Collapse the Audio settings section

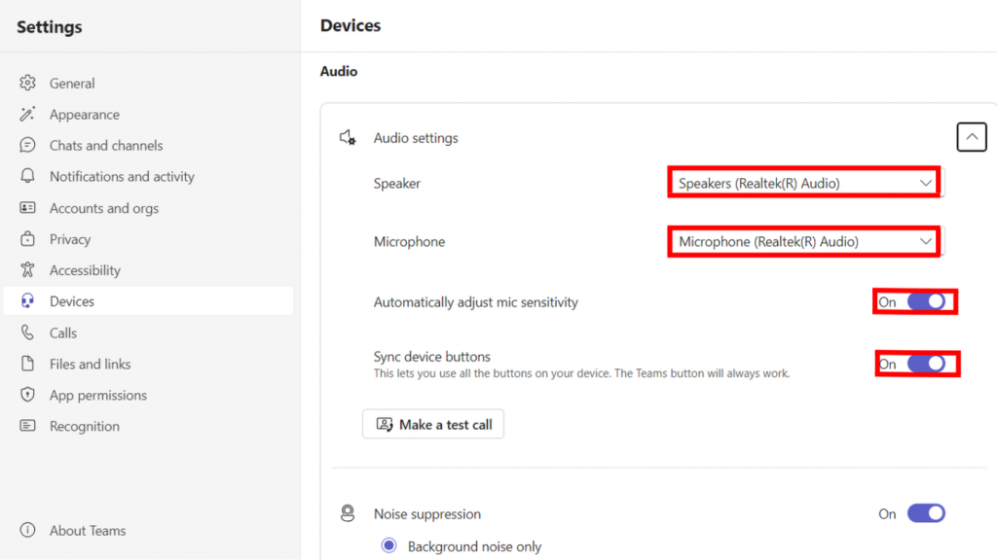[x=972, y=137]
